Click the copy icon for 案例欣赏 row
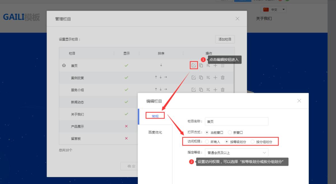 [201, 78]
